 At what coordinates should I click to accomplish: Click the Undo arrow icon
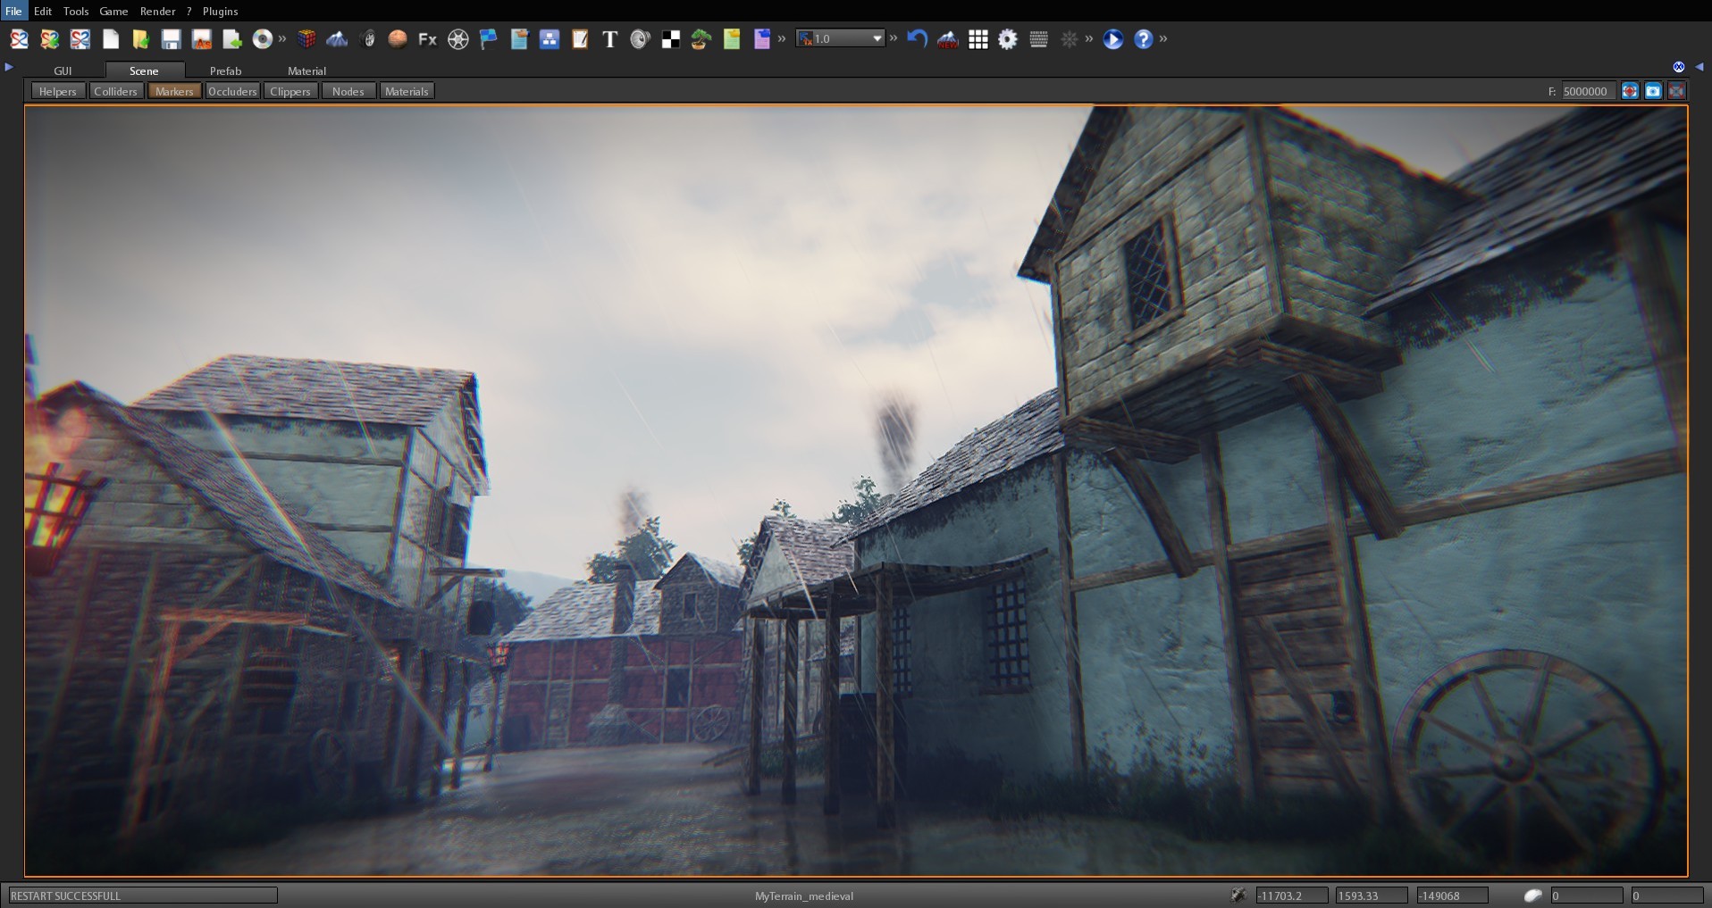click(x=918, y=38)
